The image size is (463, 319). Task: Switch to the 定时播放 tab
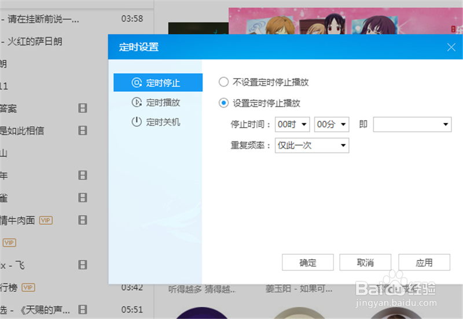point(158,102)
